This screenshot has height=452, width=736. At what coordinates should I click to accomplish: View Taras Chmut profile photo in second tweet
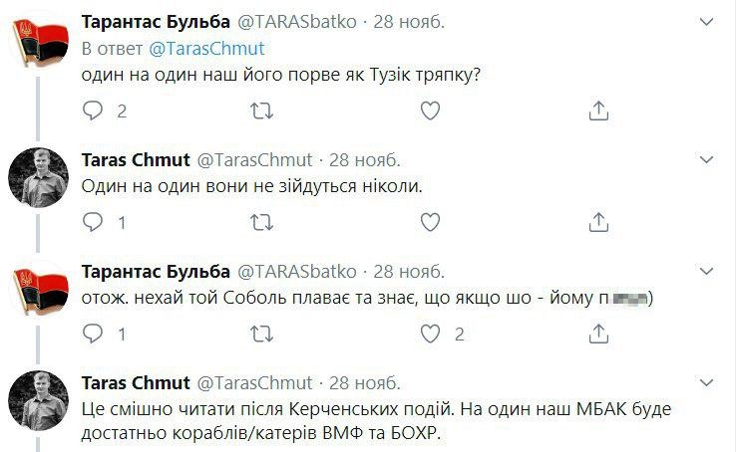click(38, 180)
